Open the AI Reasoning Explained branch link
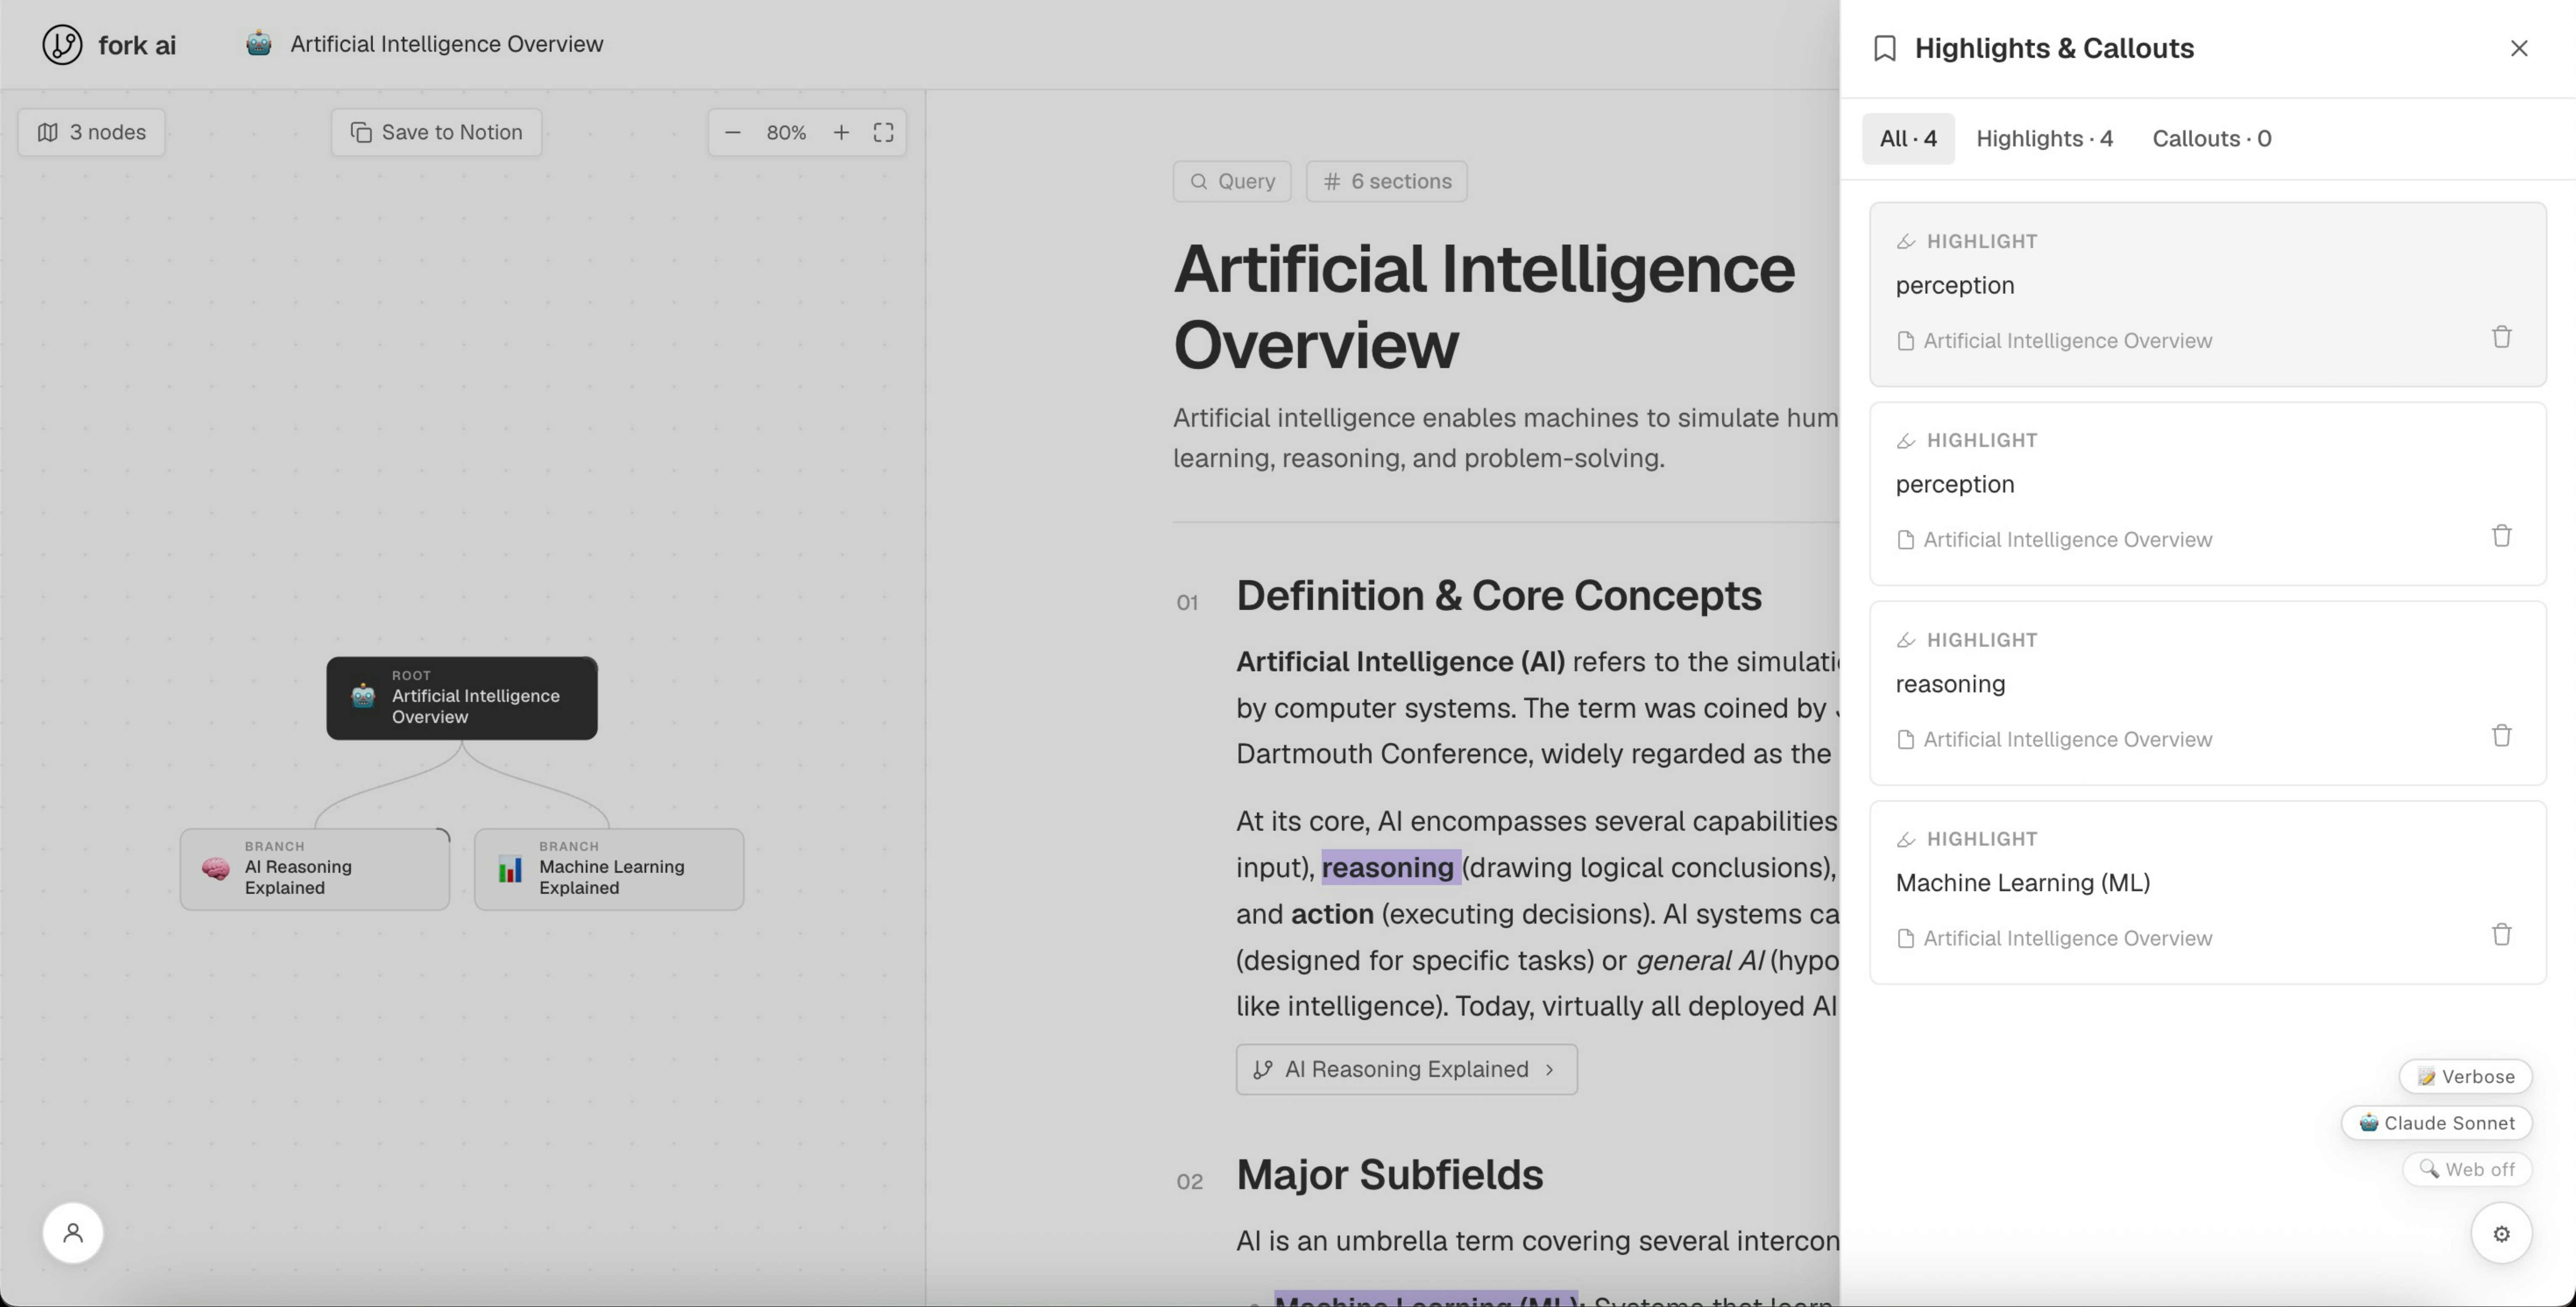The width and height of the screenshot is (2576, 1307). [x=1407, y=1069]
